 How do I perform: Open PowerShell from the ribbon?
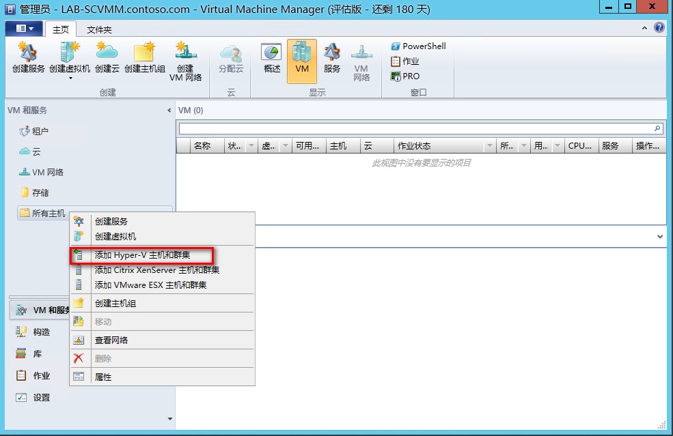(418, 46)
